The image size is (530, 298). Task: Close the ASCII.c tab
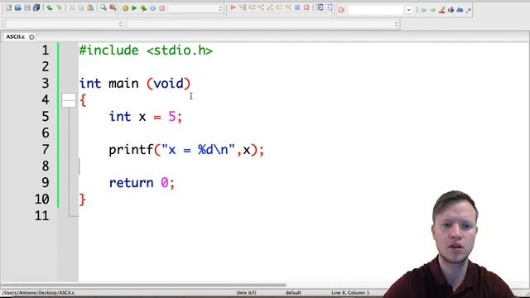coord(31,36)
